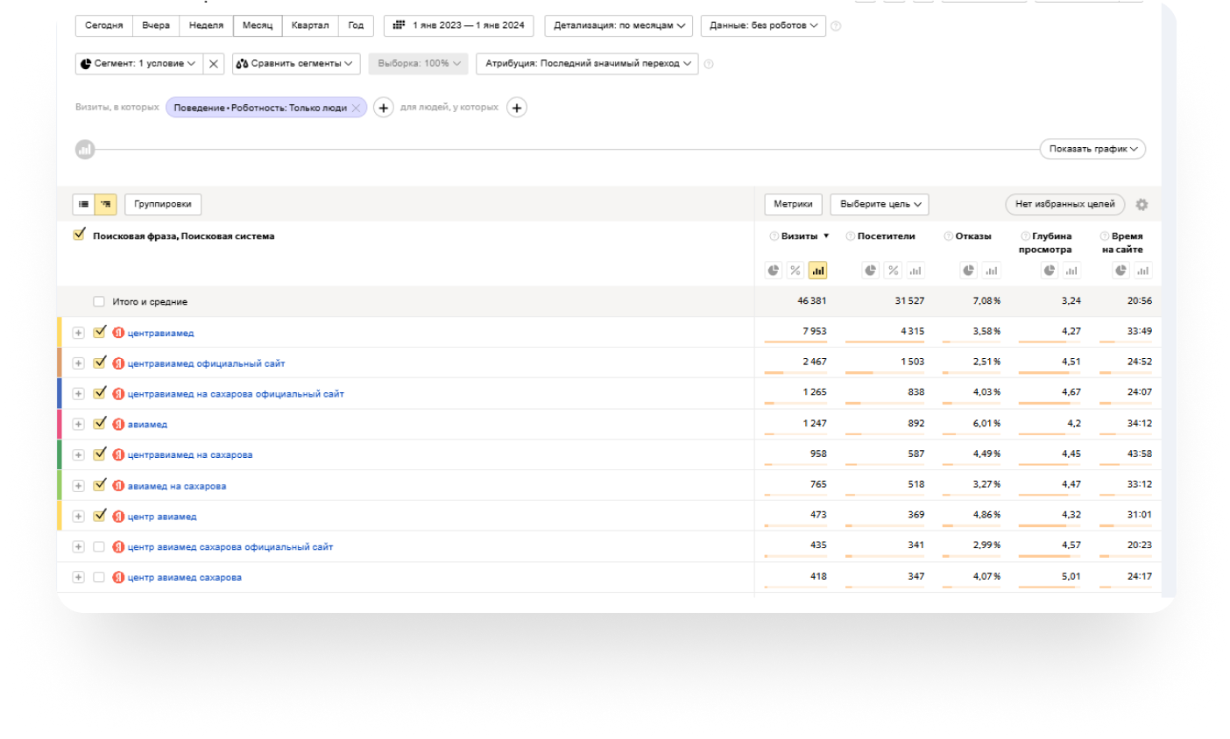Click Нет избранных целей button
1230x739 pixels.
click(x=1064, y=204)
